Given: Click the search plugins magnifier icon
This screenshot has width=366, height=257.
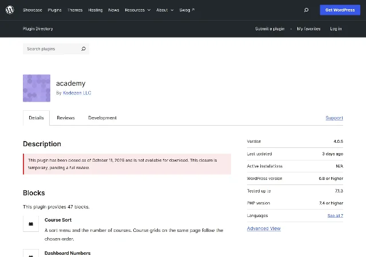Looking at the screenshot, I should coord(83,49).
